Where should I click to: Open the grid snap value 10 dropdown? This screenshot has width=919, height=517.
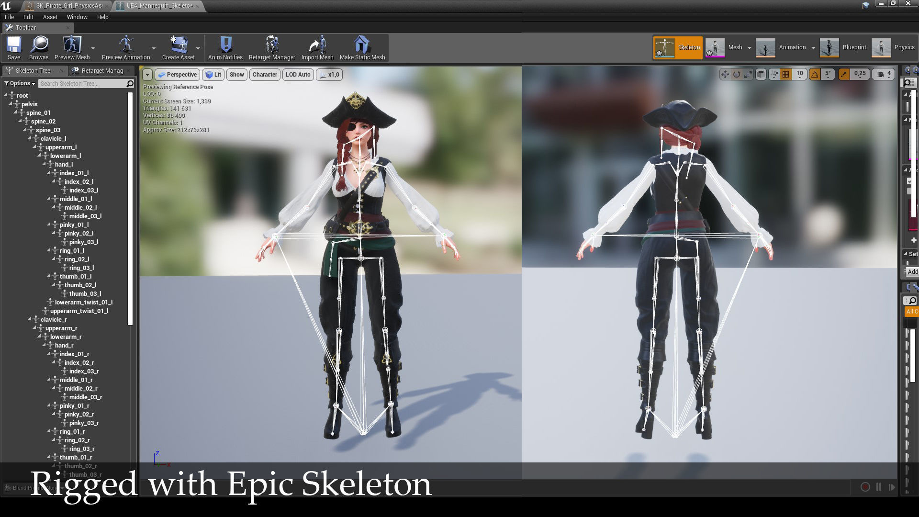799,74
